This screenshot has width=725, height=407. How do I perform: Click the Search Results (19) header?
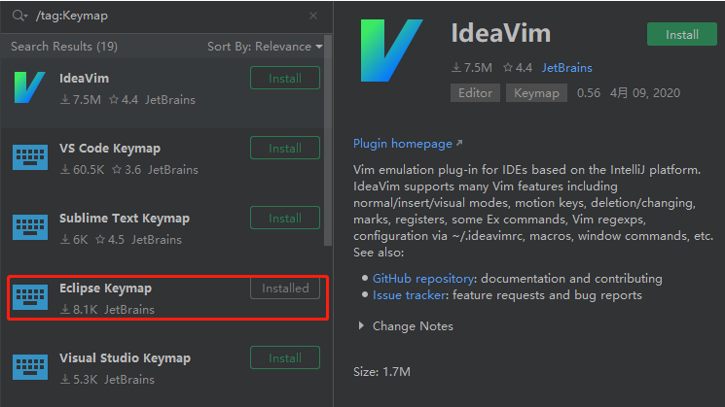tap(64, 47)
